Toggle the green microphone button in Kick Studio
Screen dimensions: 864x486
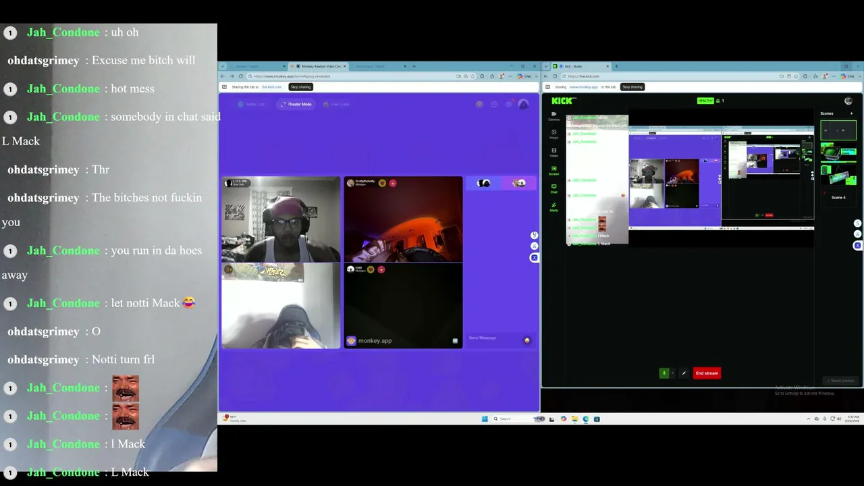(x=664, y=373)
